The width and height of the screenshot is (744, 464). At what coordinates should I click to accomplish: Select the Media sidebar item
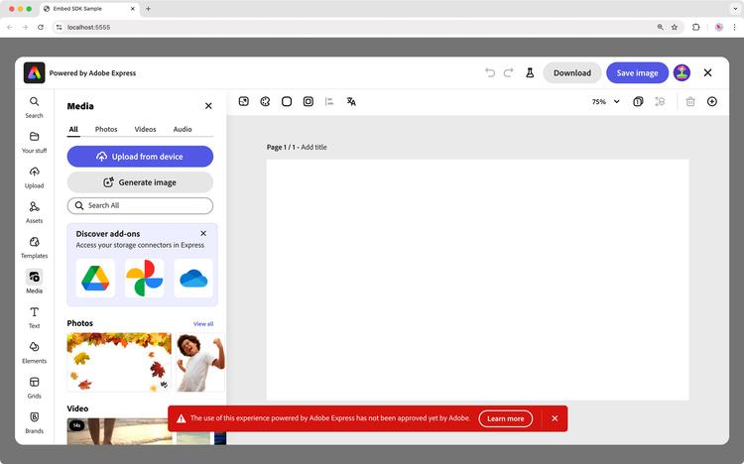(x=34, y=282)
